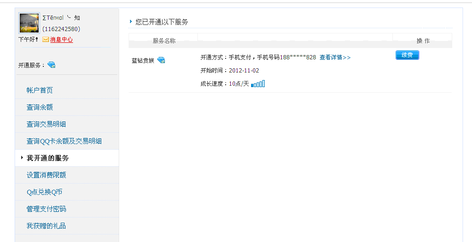Click the 续费 renew button
472x242 pixels.
point(407,55)
